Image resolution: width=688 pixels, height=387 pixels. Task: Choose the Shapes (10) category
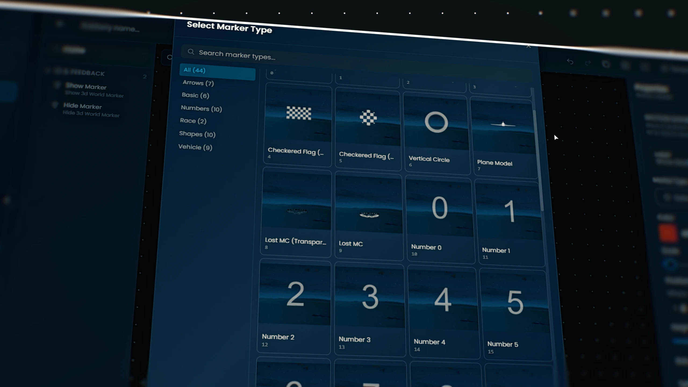[197, 134]
